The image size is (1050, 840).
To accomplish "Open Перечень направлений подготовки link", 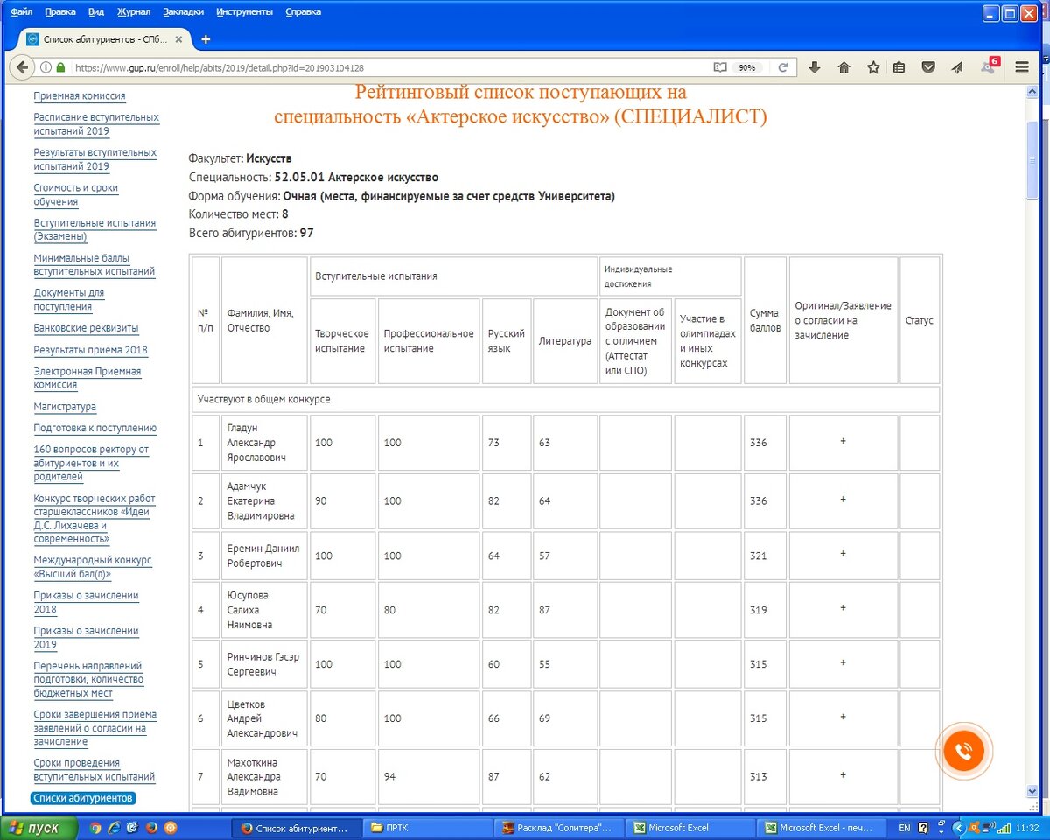I will click(x=88, y=679).
